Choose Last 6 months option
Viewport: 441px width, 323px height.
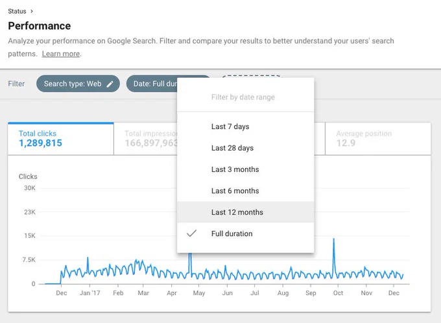[246, 191]
